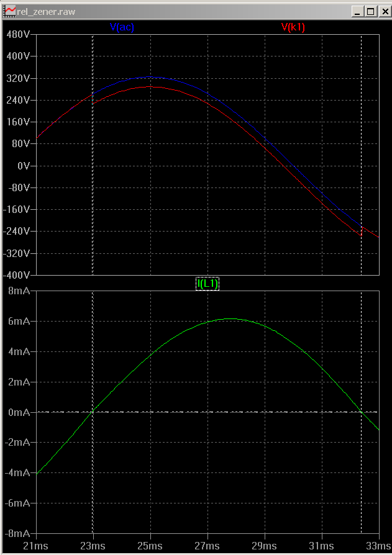Image resolution: width=392 pixels, height=555 pixels.
Task: Click the 160V axis label
Action: click(x=18, y=122)
